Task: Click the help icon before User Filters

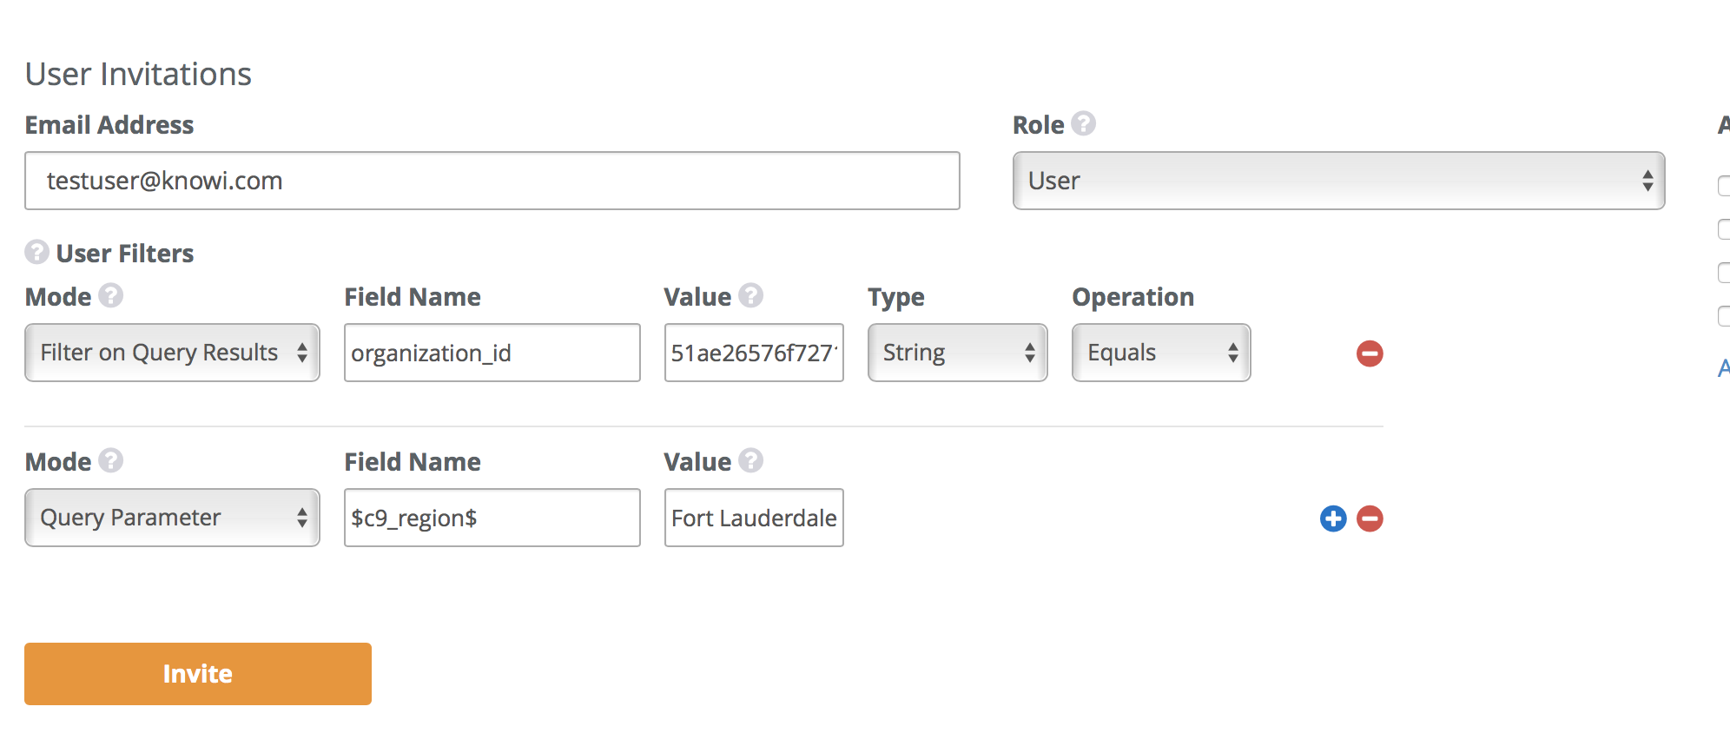Action: [36, 253]
